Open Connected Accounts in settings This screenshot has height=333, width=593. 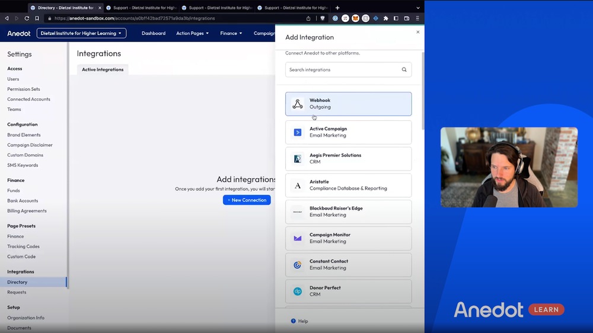point(28,99)
